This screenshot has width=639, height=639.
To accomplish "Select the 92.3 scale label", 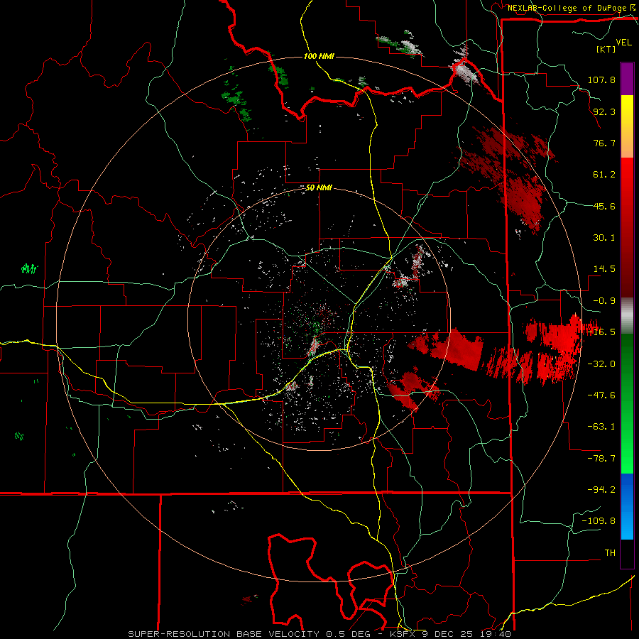I will 604,111.
